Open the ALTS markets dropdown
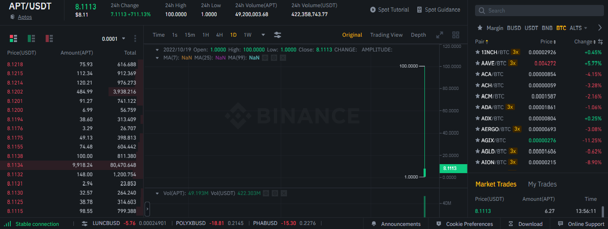 (578, 28)
